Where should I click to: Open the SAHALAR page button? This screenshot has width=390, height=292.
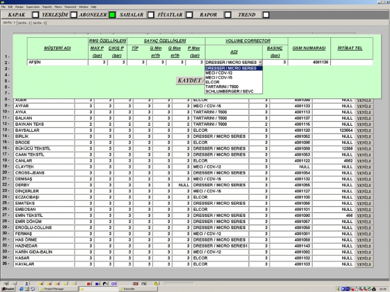[x=131, y=15]
